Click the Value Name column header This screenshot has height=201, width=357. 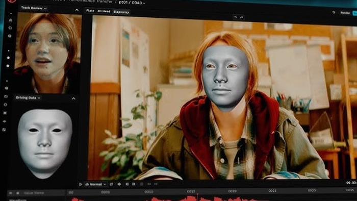[34, 193]
